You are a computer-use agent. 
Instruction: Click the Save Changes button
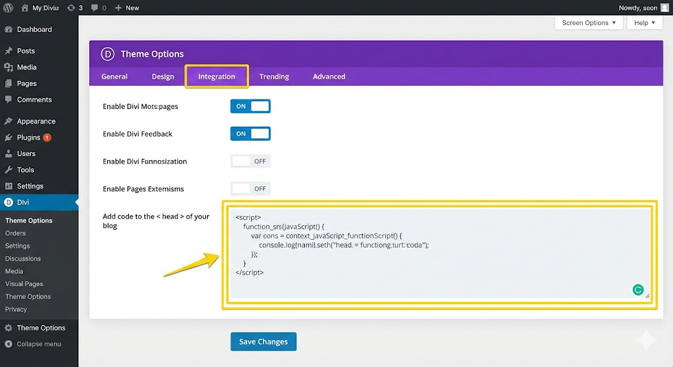264,341
